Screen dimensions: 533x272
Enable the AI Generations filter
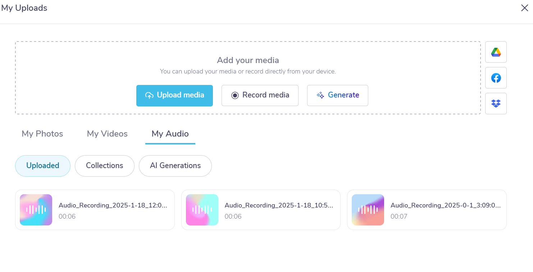point(175,166)
